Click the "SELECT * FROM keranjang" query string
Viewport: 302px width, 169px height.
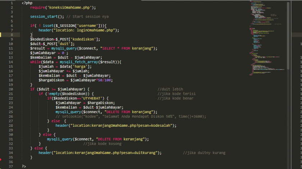pos(129,48)
